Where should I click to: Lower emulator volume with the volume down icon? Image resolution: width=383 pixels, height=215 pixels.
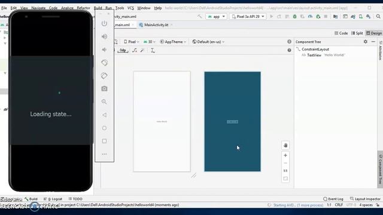(104, 50)
